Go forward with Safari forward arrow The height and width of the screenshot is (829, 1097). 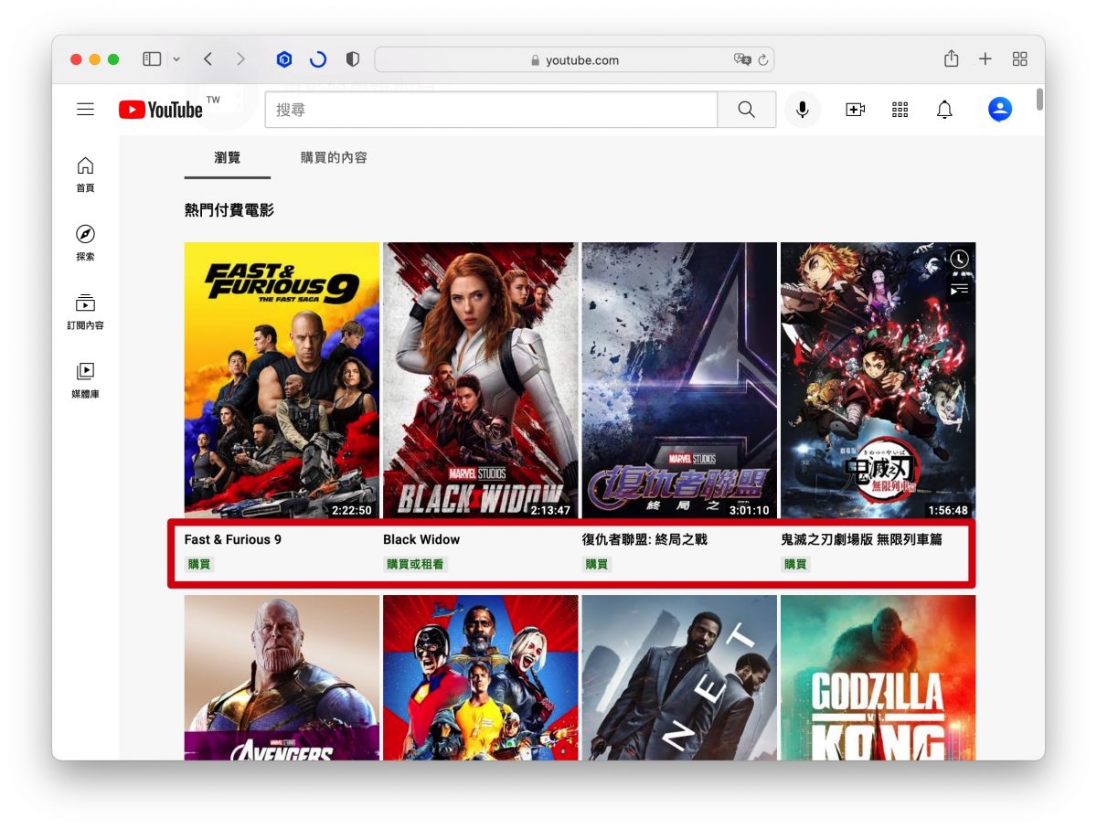point(240,59)
